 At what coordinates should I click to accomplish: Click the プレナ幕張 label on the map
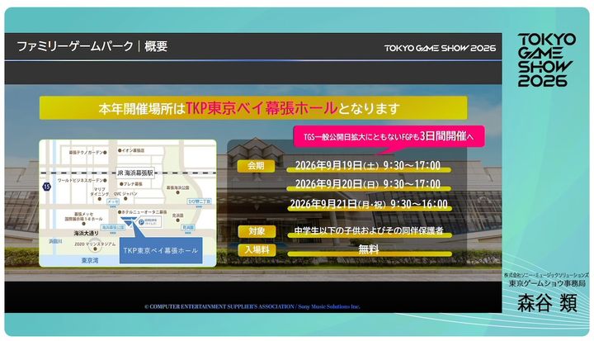coord(133,184)
